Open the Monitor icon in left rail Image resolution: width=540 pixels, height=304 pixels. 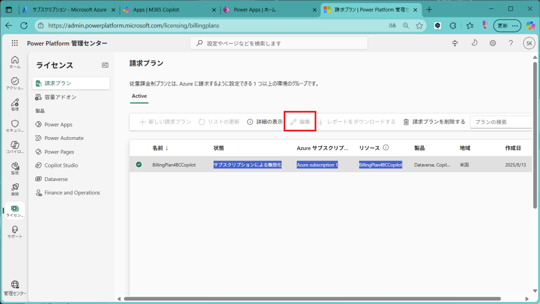coord(15,168)
